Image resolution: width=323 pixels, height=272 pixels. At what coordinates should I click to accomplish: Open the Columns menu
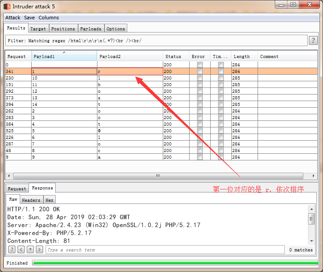pos(49,18)
